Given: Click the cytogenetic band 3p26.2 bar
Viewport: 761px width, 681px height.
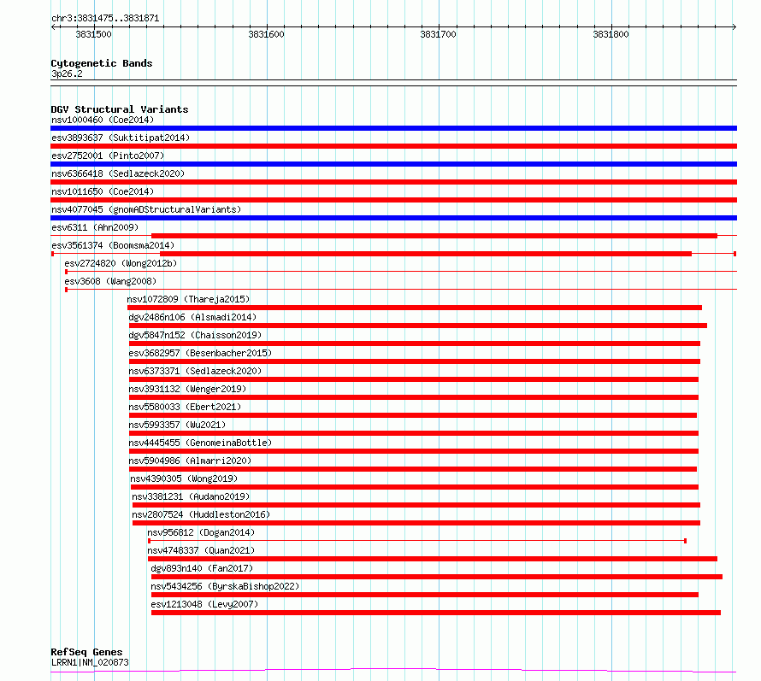Looking at the screenshot, I should click(x=393, y=83).
